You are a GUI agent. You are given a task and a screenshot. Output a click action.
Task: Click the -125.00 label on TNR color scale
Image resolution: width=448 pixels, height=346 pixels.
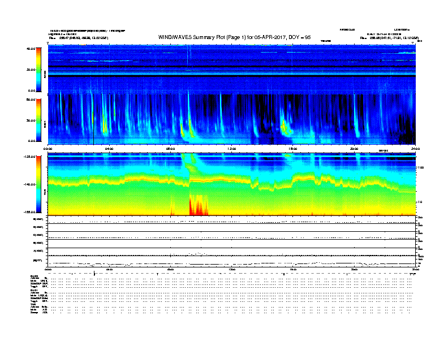click(29, 157)
